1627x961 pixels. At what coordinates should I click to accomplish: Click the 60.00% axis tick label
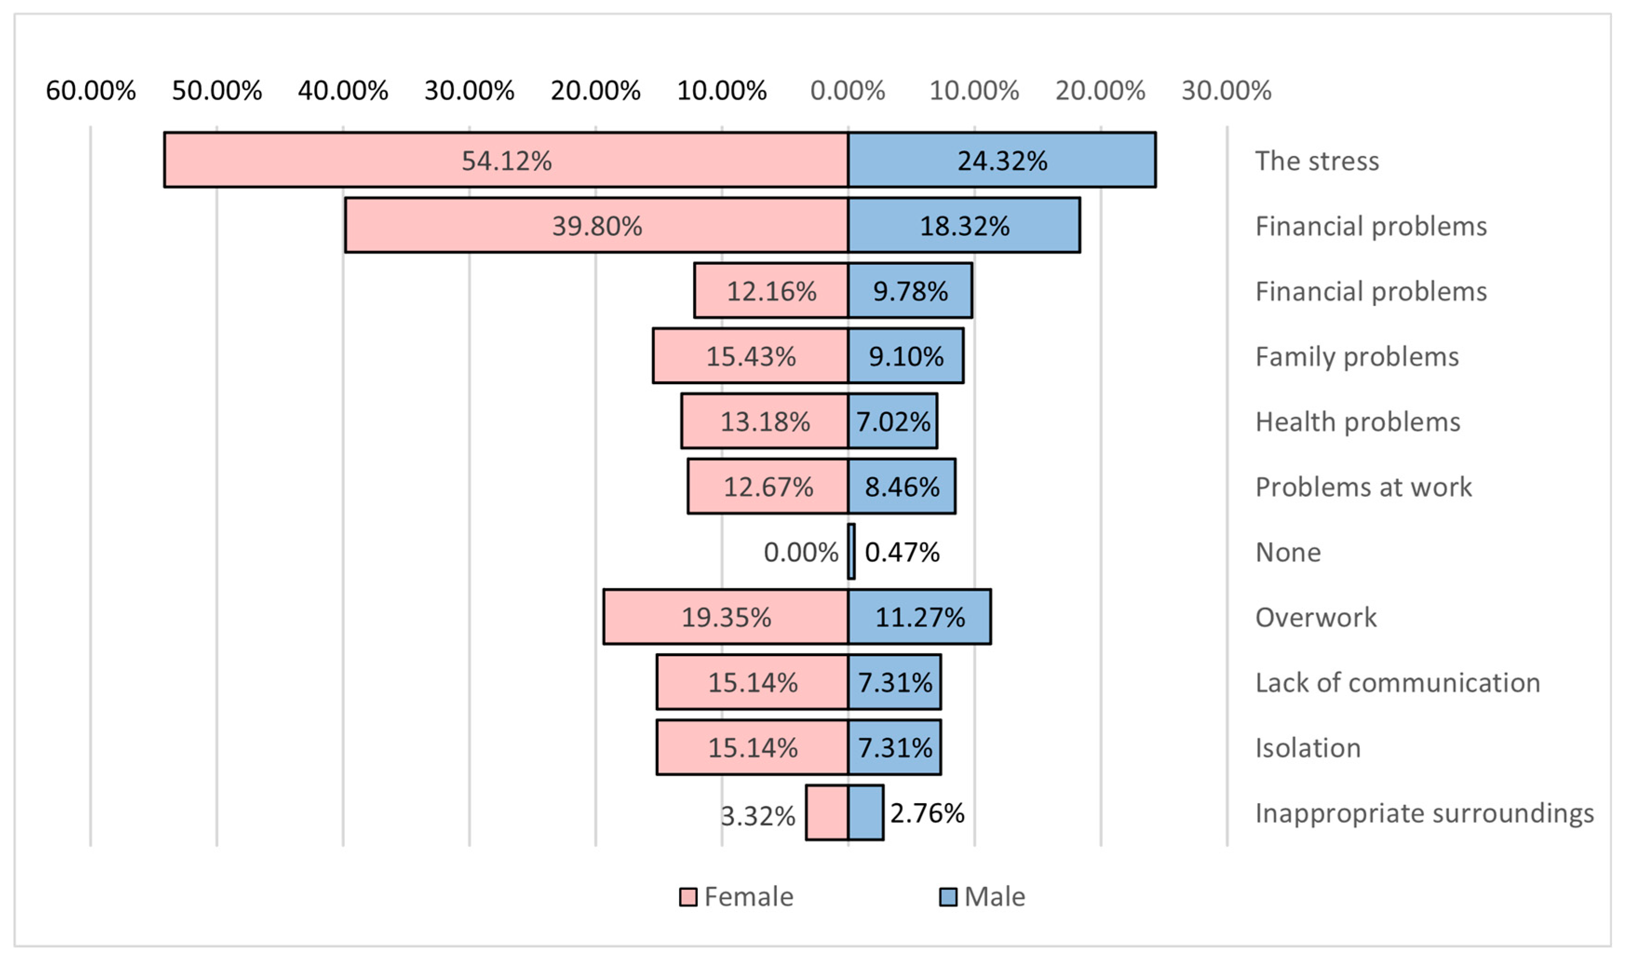pos(91,91)
